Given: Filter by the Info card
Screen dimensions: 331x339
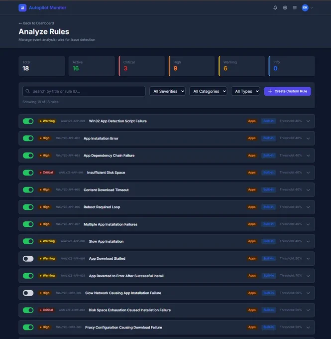Looking at the screenshot, I should pyautogui.click(x=292, y=66).
